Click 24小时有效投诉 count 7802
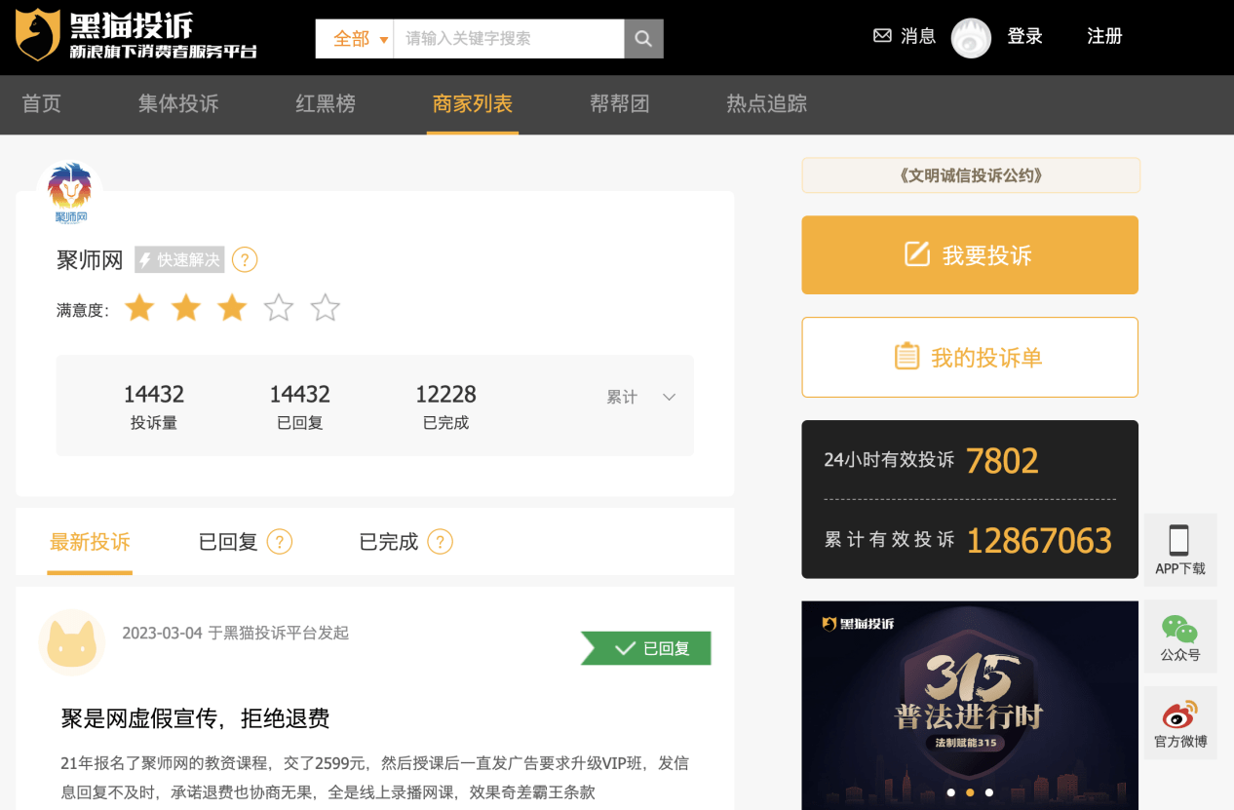Image resolution: width=1234 pixels, height=810 pixels. tap(1002, 460)
